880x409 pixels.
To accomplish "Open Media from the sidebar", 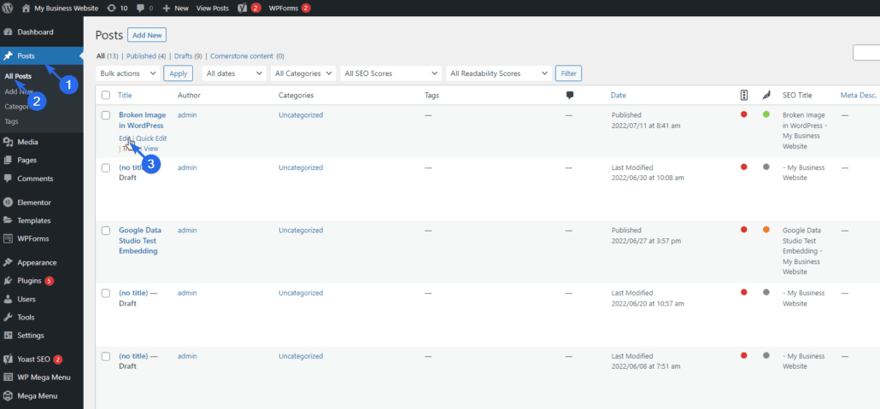I will (28, 142).
